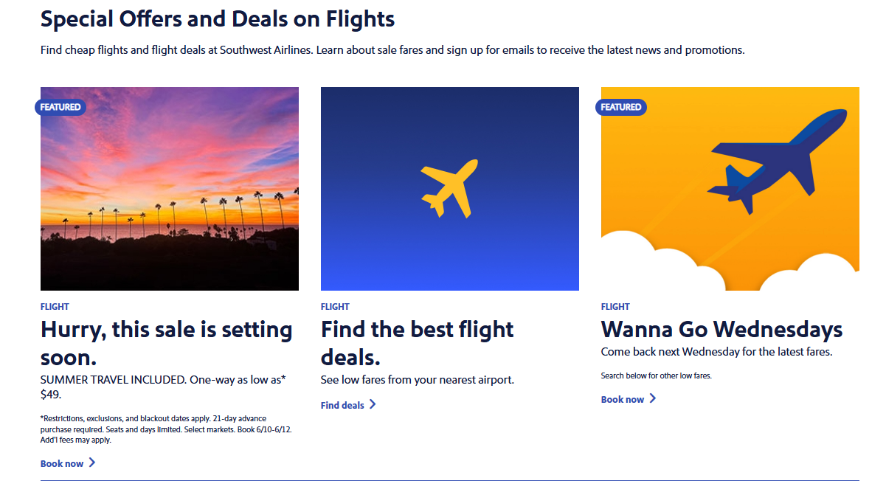This screenshot has width=886, height=481.
Task: Click the Wanna Go Wednesdays heading
Action: click(x=721, y=329)
